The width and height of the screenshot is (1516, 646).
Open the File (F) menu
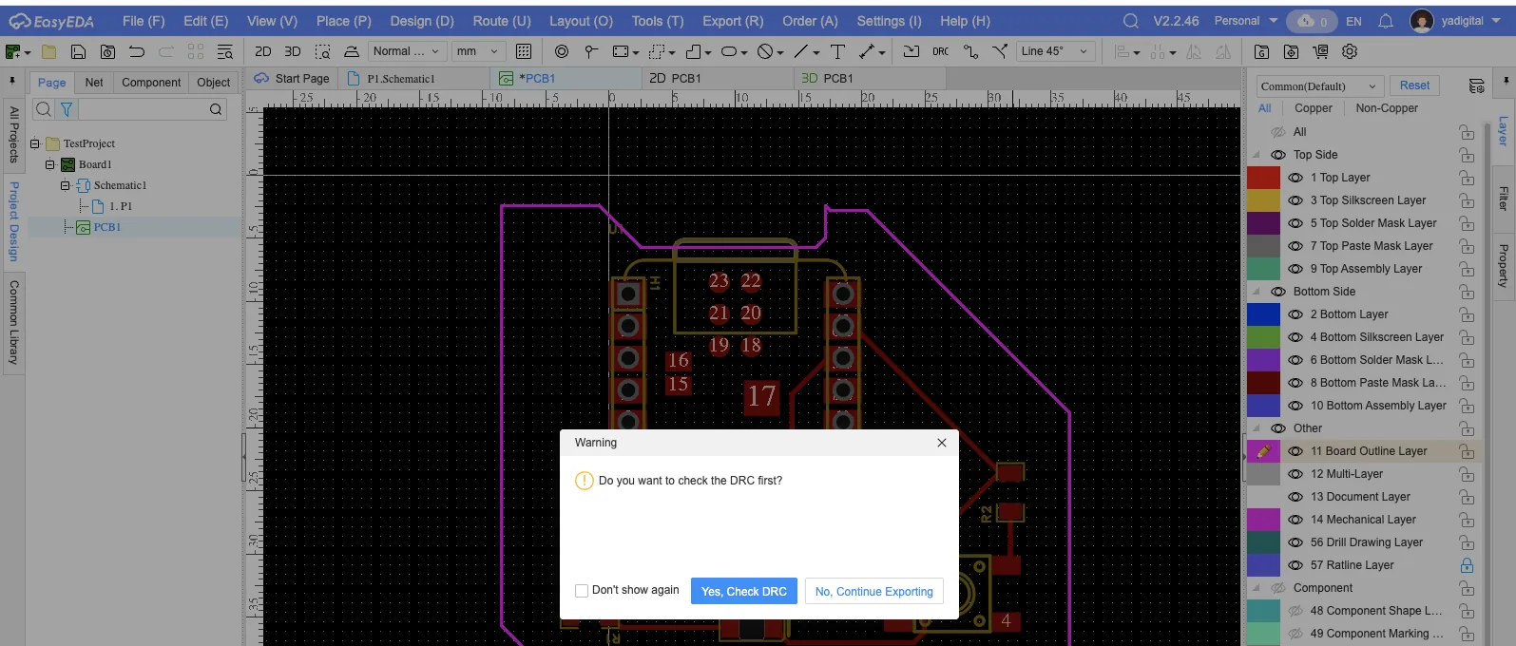coord(144,21)
